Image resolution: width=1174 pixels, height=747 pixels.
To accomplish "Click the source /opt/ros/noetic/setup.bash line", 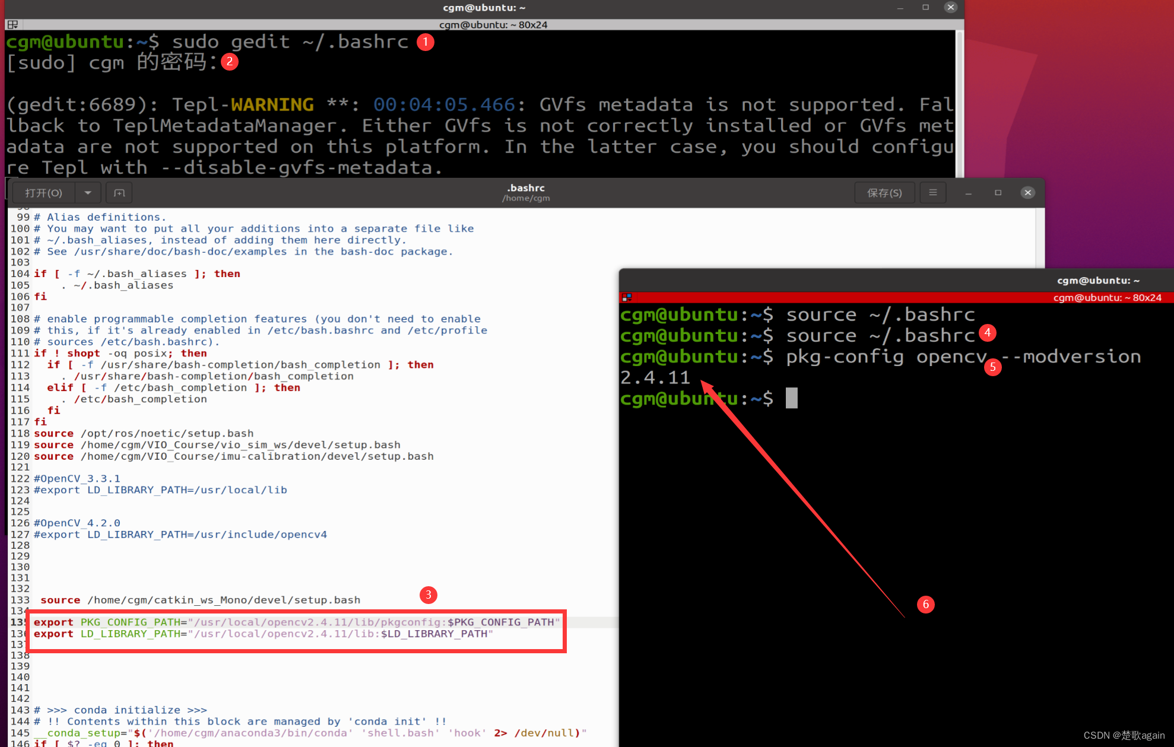I will pyautogui.click(x=144, y=434).
